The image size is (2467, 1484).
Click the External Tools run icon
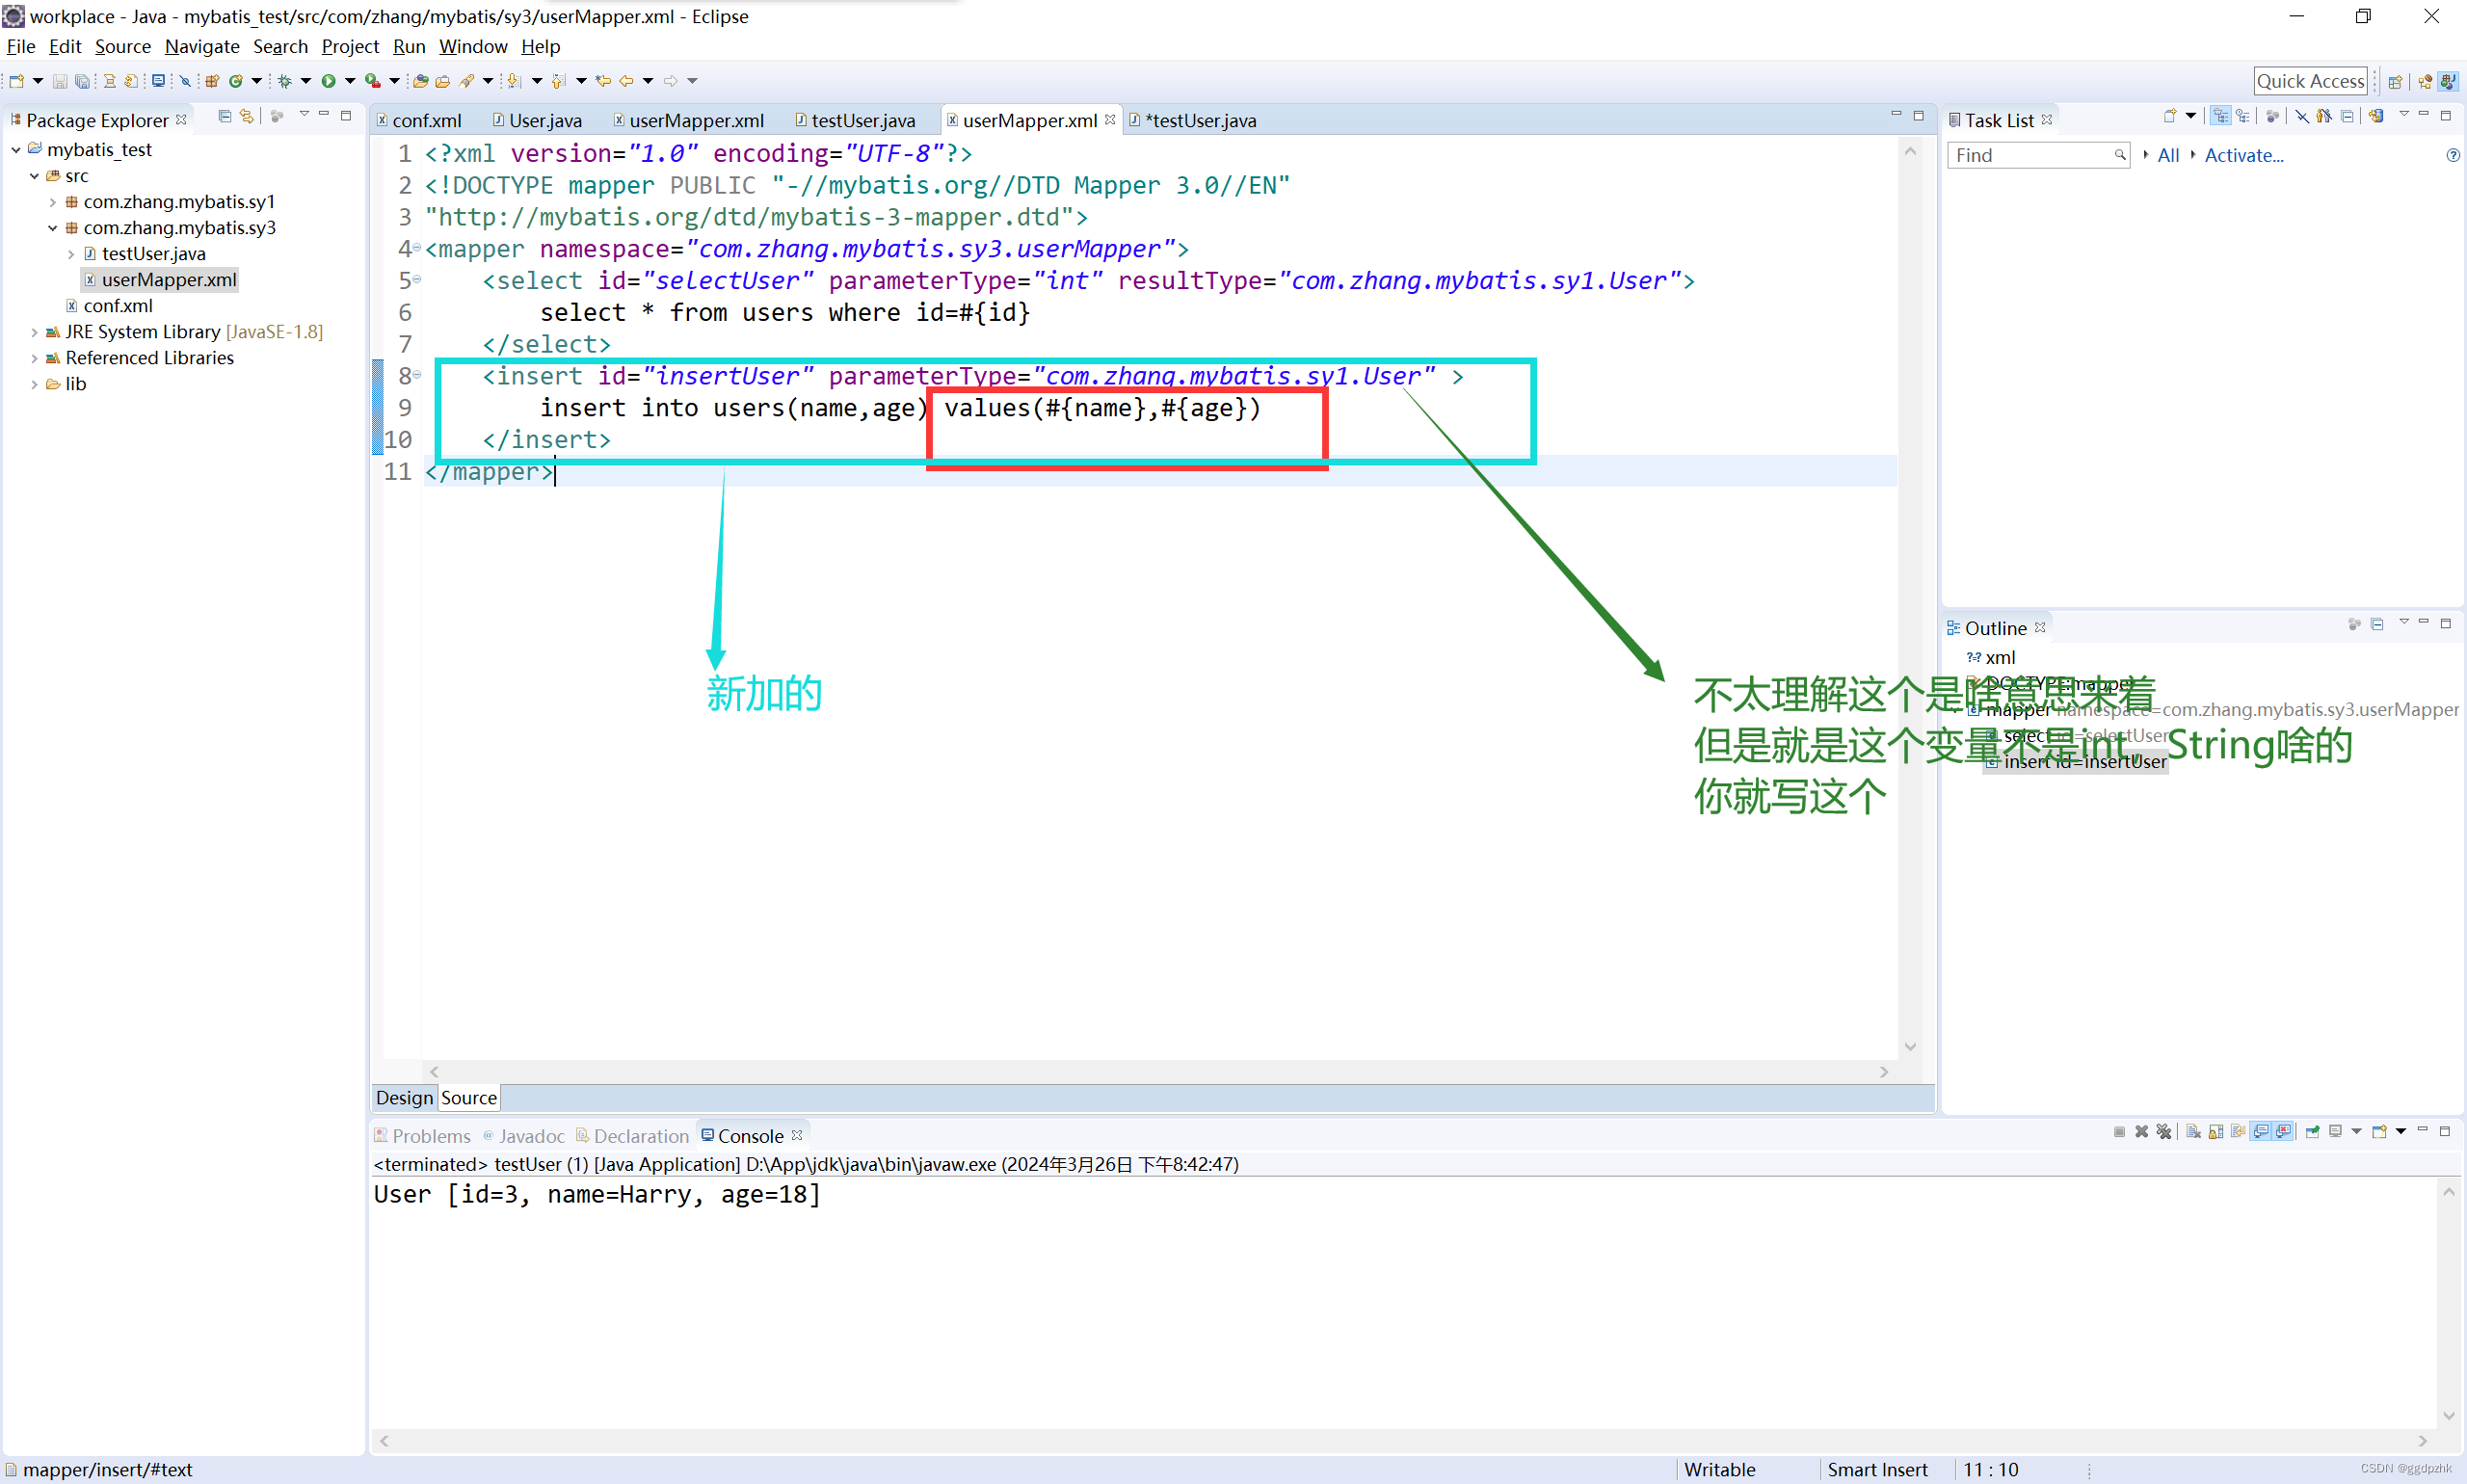[372, 81]
